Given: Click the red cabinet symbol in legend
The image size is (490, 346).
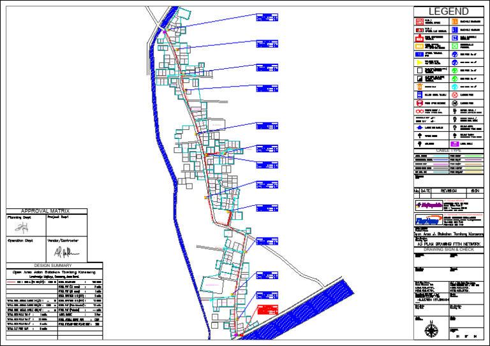Looking at the screenshot, I should tap(420, 38).
